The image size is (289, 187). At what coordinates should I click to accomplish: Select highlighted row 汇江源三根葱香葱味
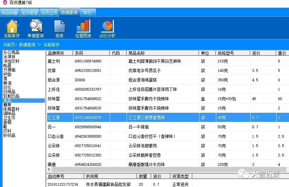pos(168,118)
